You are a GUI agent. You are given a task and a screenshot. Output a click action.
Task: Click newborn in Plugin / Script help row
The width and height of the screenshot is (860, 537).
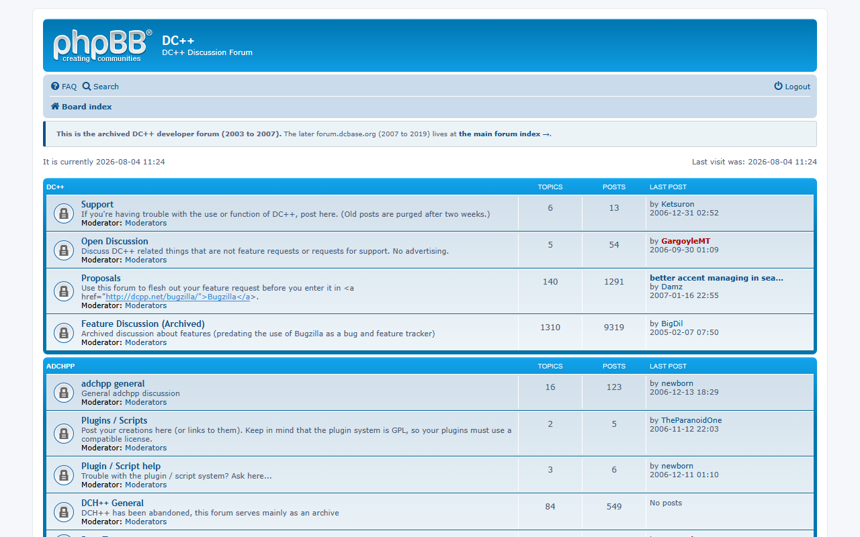pyautogui.click(x=677, y=466)
